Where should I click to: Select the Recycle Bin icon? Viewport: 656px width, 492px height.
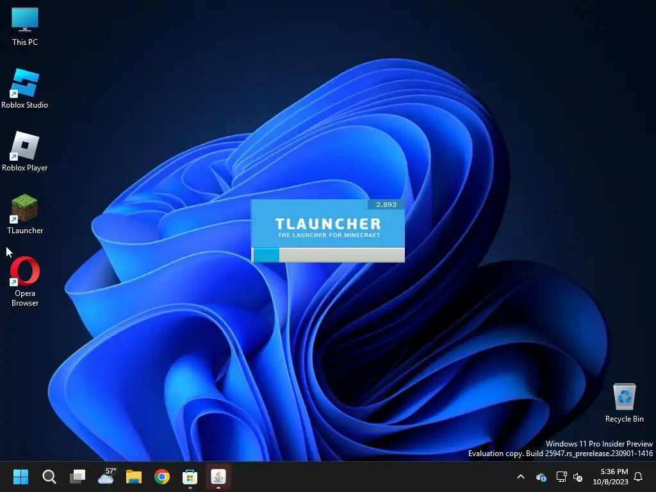(624, 402)
